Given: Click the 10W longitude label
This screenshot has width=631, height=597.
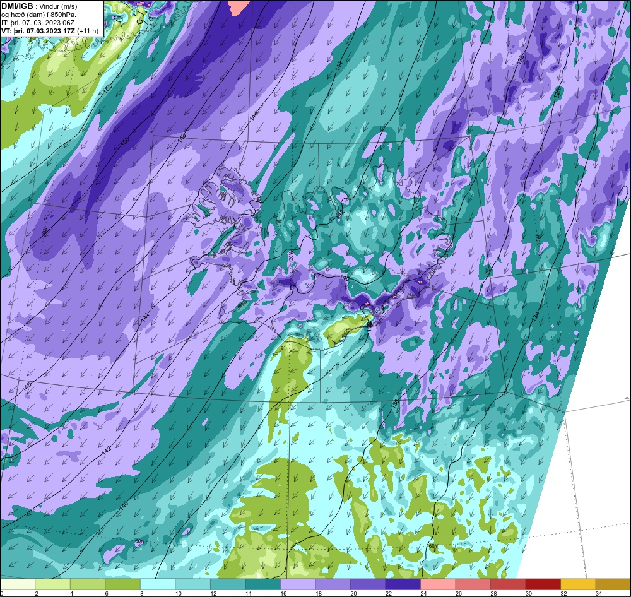Looking at the screenshot, I should pos(538,240).
